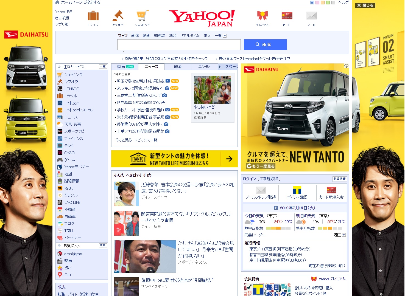Image resolution: width=405 pixels, height=296 pixels.
Task: Select the pink page theme color swatch
Action: (x=317, y=2)
